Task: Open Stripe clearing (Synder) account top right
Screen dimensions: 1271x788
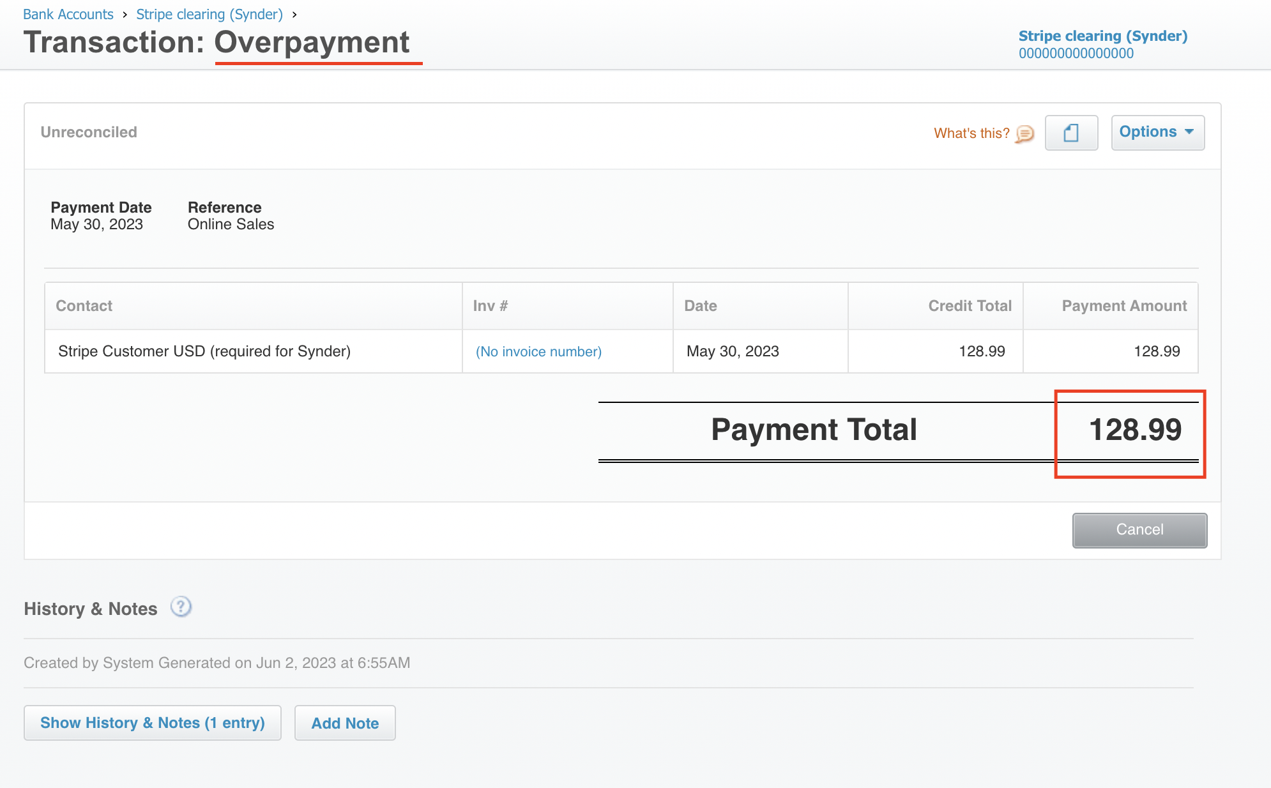Action: [1102, 36]
